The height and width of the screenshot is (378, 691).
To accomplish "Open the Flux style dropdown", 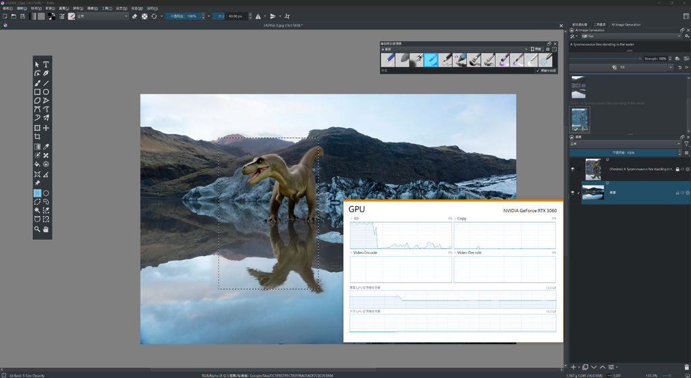I will pyautogui.click(x=631, y=36).
